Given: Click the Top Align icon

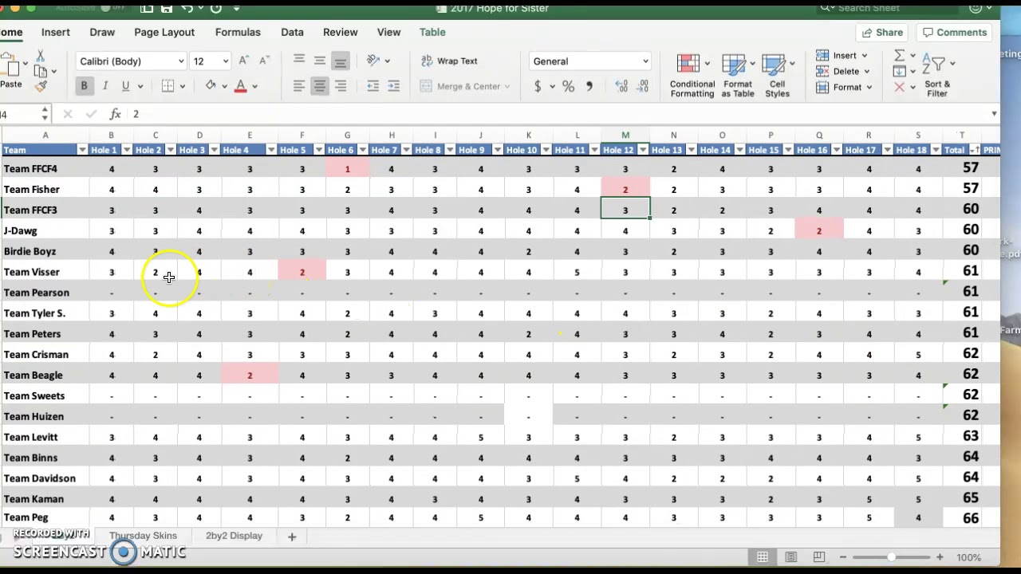Looking at the screenshot, I should [298, 61].
